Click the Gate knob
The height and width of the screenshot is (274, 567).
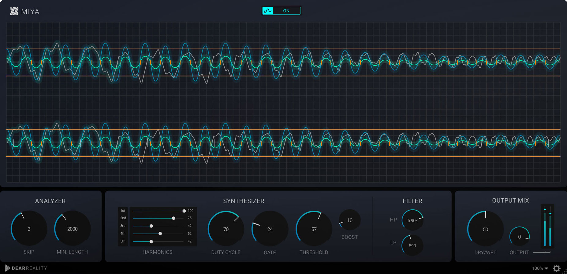270,229
